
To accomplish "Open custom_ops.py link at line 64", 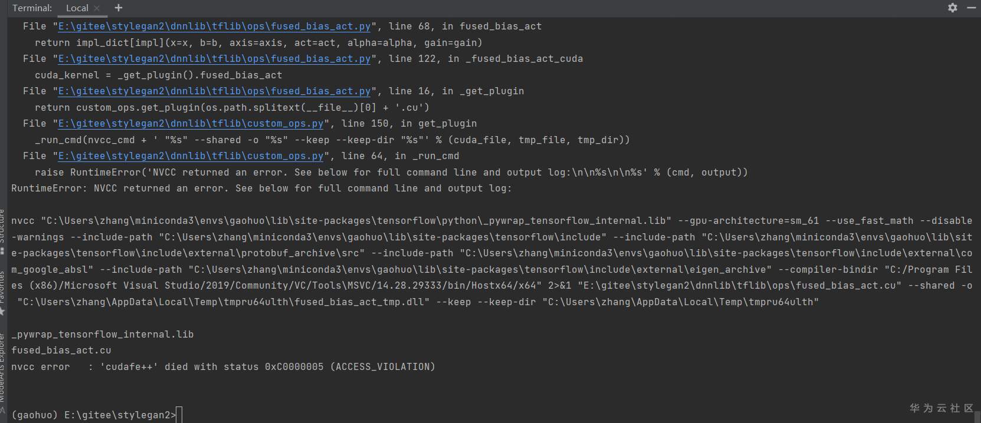I will pos(191,156).
